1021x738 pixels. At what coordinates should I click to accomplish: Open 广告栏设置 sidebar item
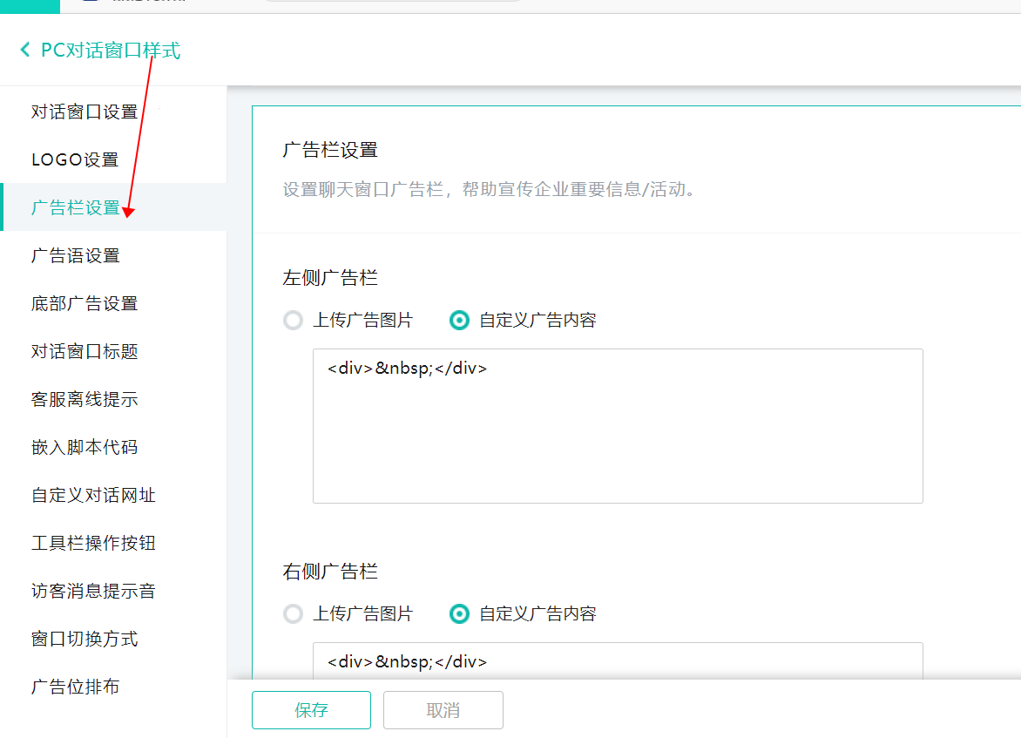coord(76,208)
